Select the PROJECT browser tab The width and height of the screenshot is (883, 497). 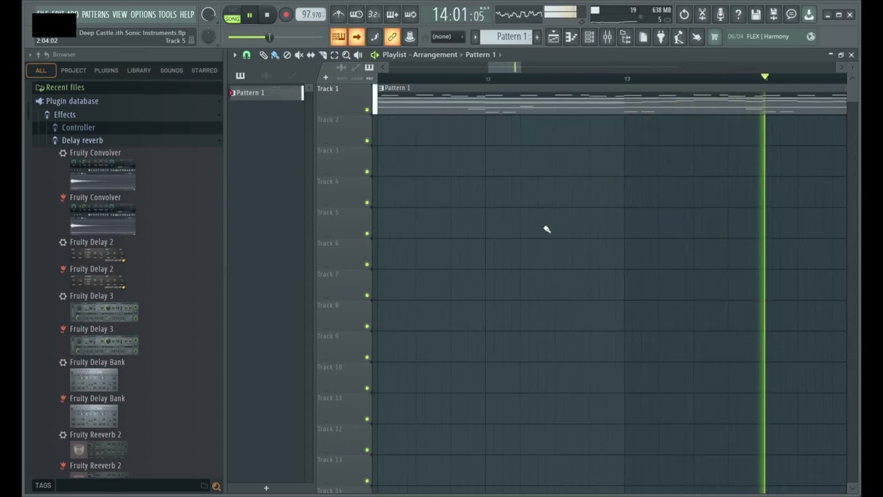(73, 70)
